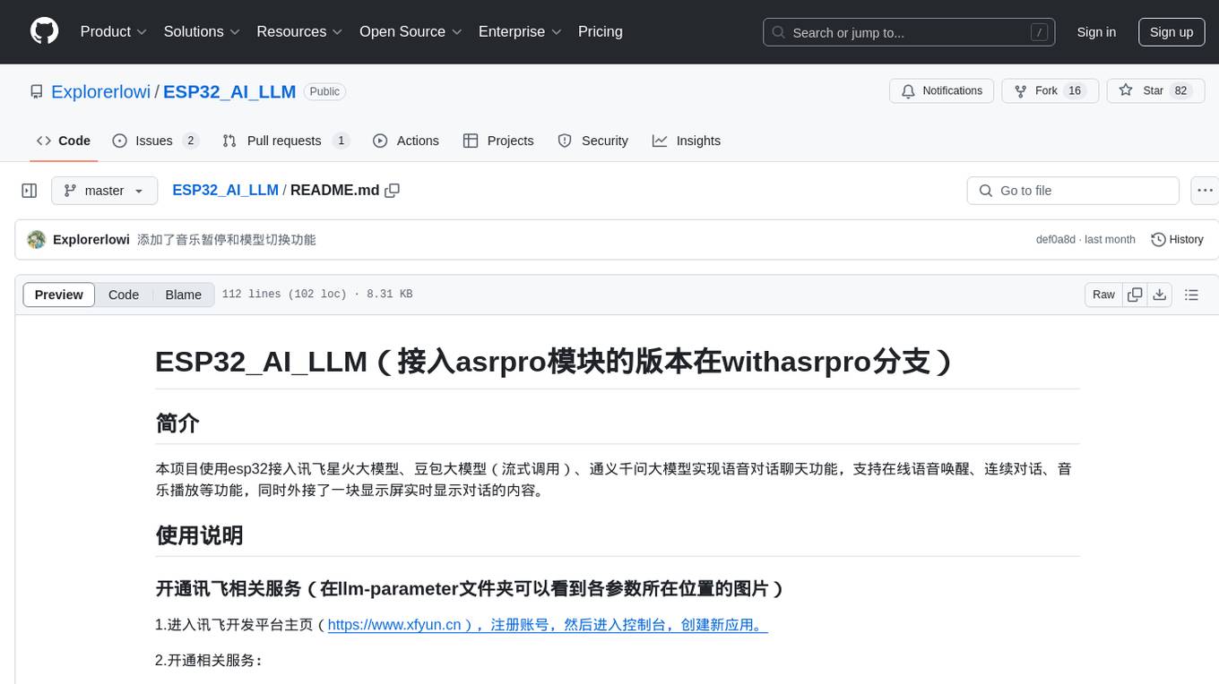Open the README outline list
The height and width of the screenshot is (684, 1219).
[x=1191, y=295]
